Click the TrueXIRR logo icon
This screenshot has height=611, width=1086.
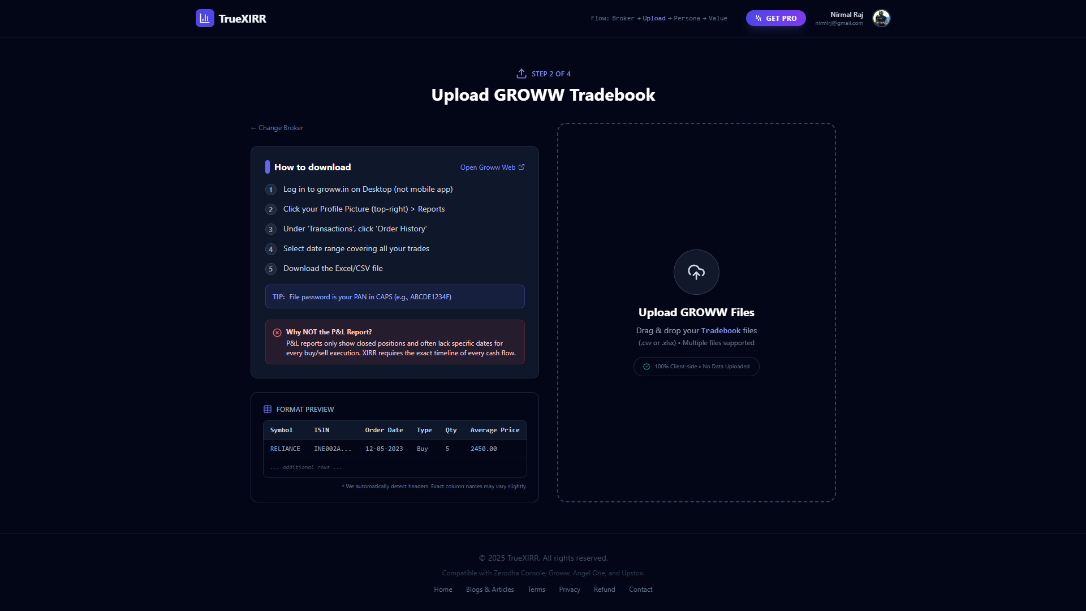[205, 18]
